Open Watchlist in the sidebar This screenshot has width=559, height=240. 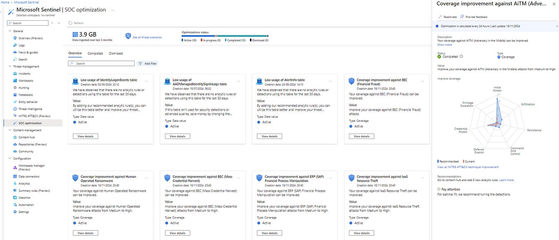point(24,198)
